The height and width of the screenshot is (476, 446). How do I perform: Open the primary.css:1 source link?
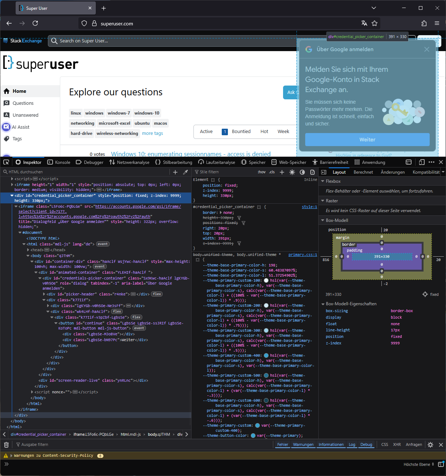coord(303,254)
